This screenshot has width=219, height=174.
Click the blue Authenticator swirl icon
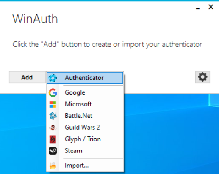pos(53,78)
